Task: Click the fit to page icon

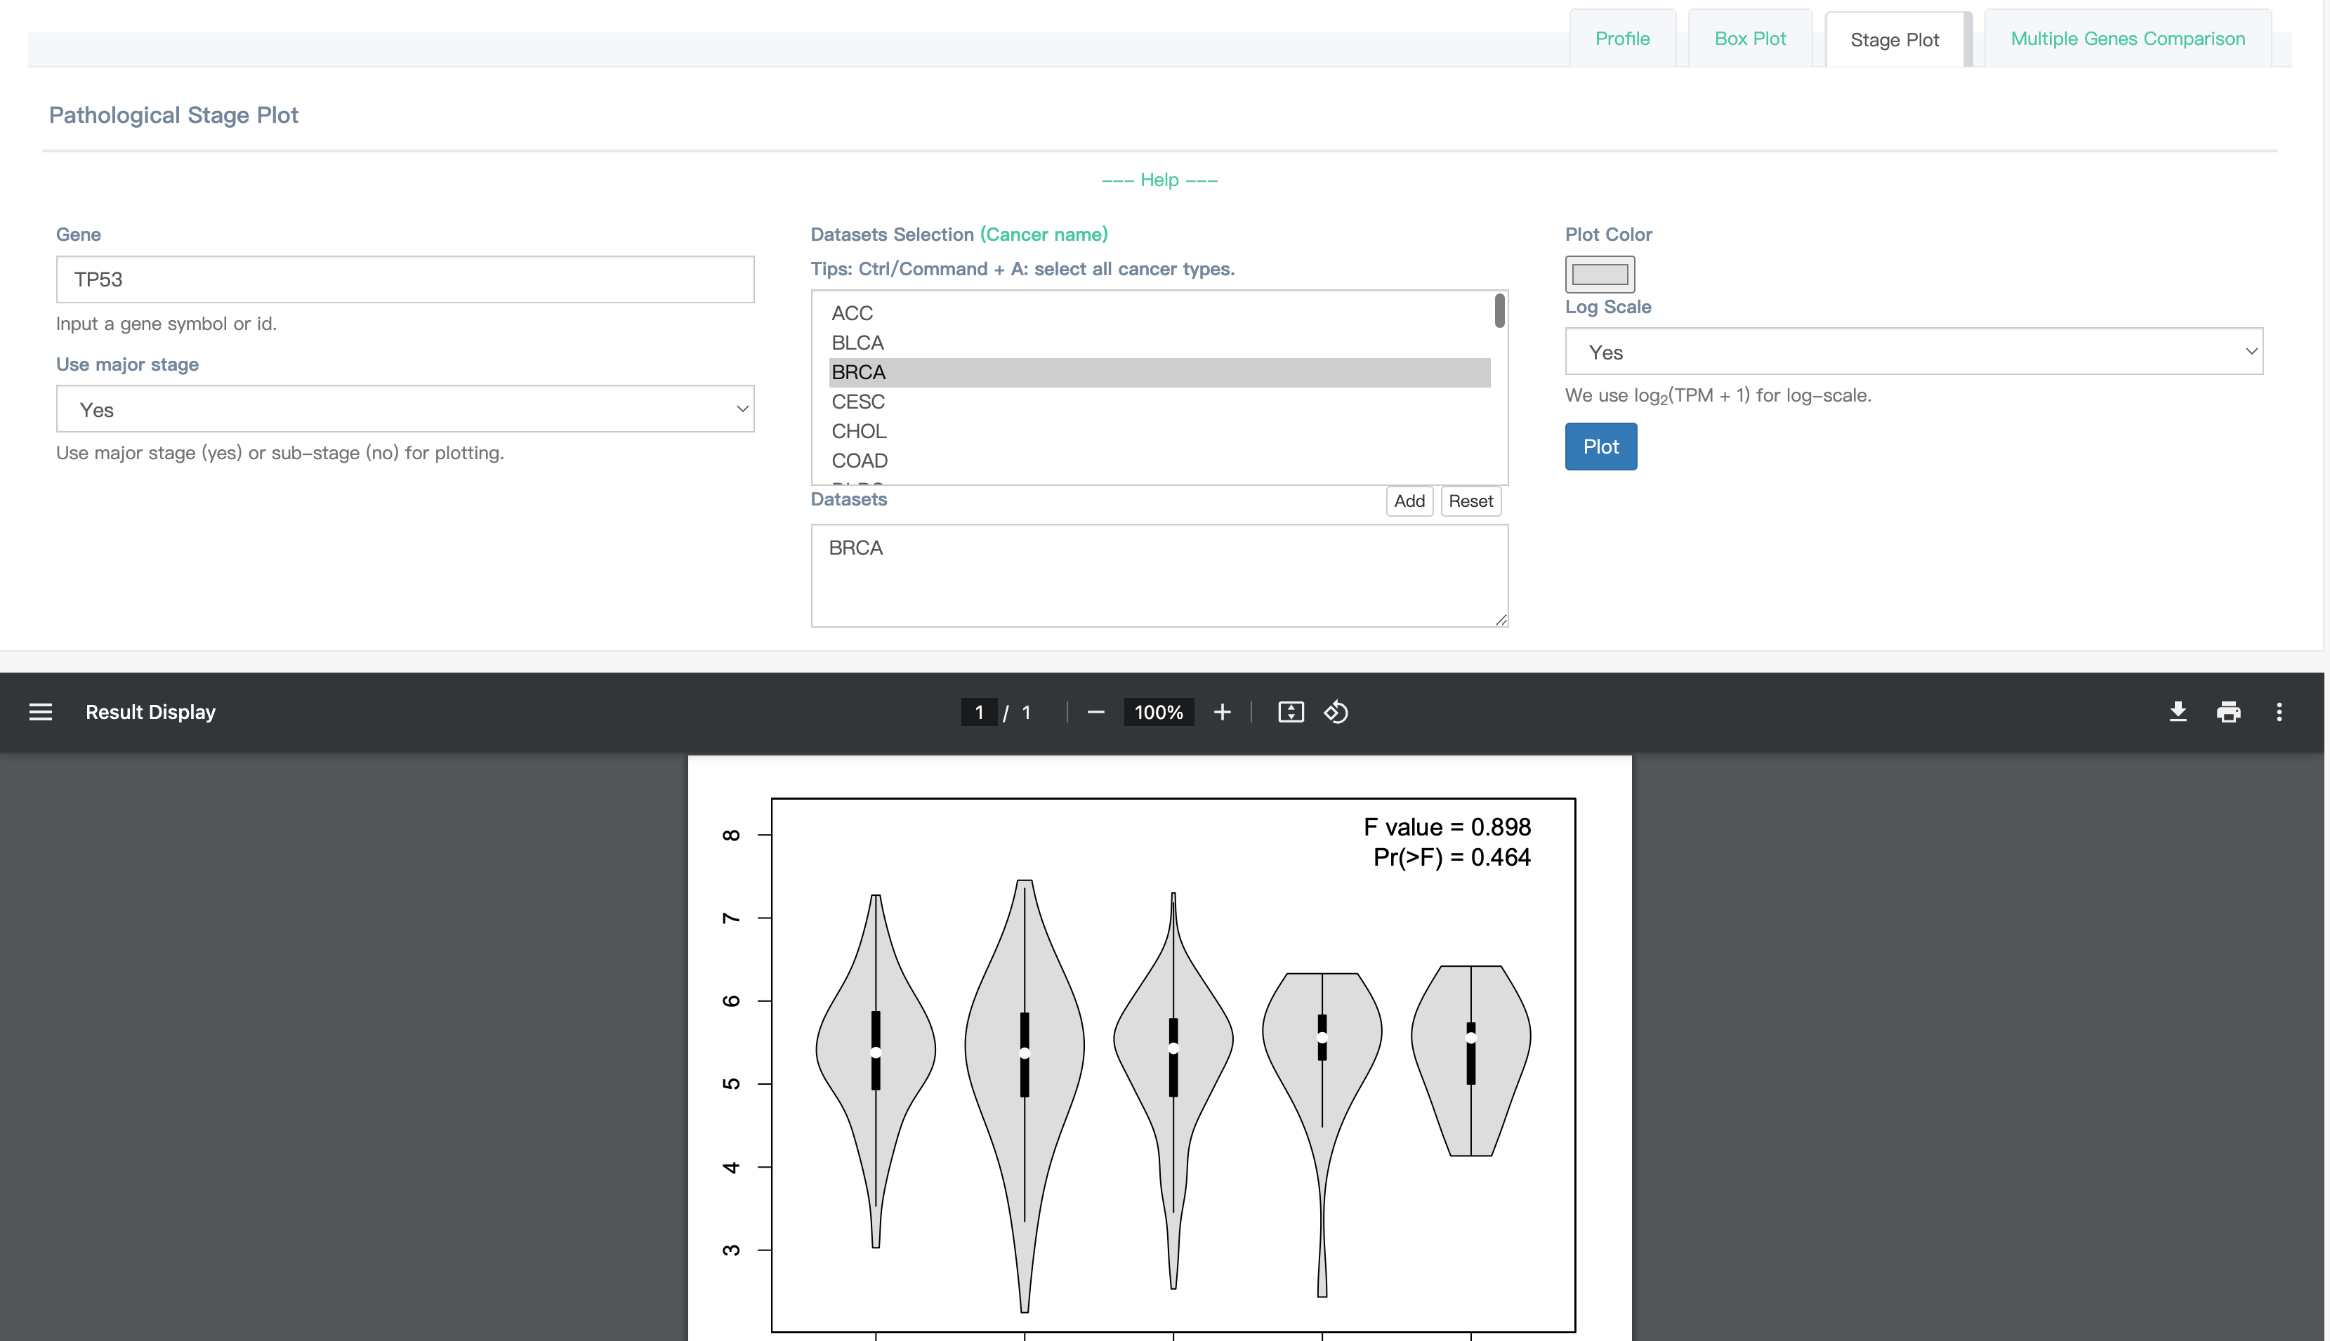Action: [1290, 712]
